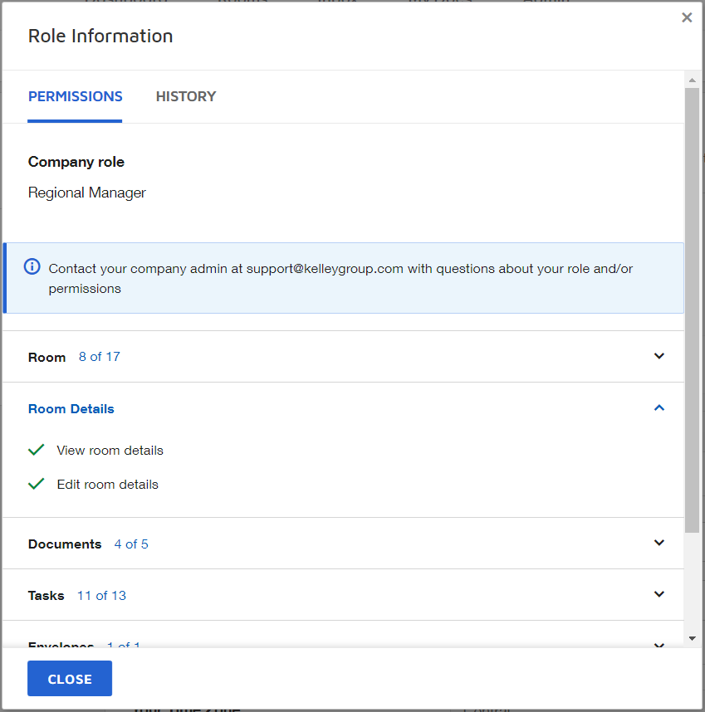Click the View room details permission text
Viewport: 705px width, 712px height.
110,451
